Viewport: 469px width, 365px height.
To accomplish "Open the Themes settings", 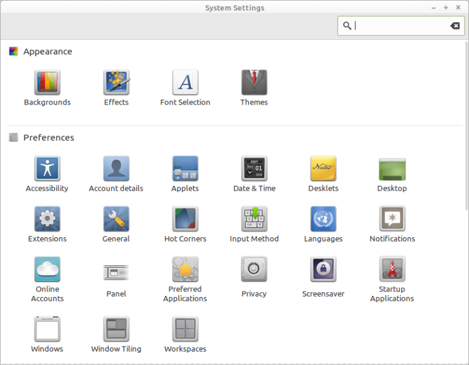I will 254,83.
